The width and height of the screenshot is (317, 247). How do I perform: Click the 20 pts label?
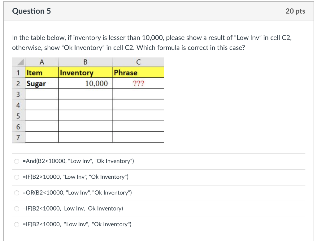(295, 11)
